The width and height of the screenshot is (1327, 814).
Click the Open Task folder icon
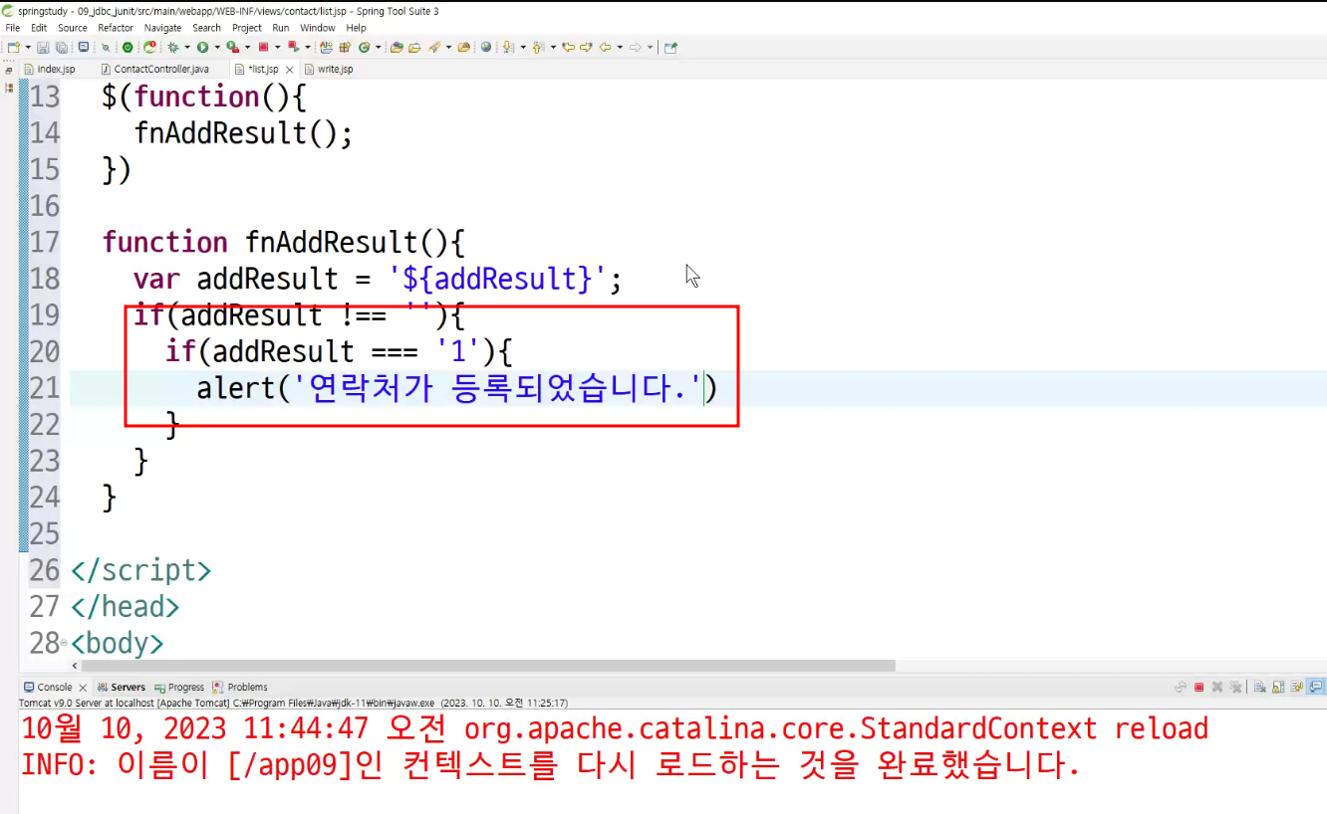pos(414,47)
